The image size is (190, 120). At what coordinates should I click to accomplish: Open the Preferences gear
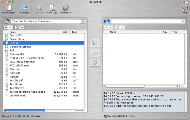click(x=66, y=9)
